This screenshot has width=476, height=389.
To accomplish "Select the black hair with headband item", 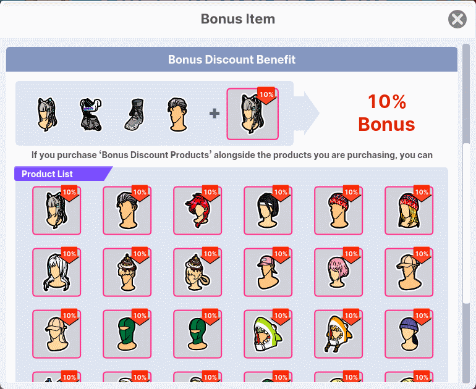I will tap(268, 210).
